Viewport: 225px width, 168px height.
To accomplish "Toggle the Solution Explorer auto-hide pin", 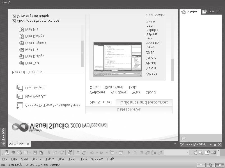I will coord(215,144).
